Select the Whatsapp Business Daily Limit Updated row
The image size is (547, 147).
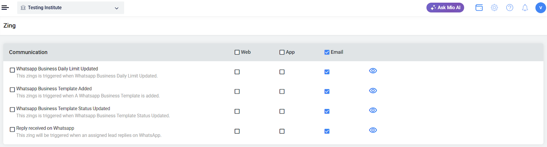pyautogui.click(x=12, y=70)
